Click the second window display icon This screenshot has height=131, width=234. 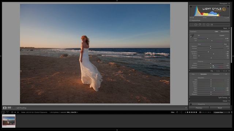click(x=7, y=112)
